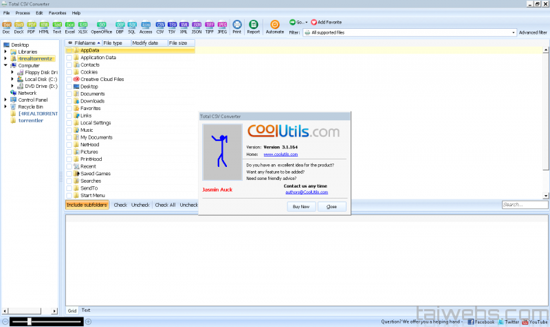Click the PDF conversion icon
Viewport: 550px width, 327px height.
pyautogui.click(x=32, y=25)
